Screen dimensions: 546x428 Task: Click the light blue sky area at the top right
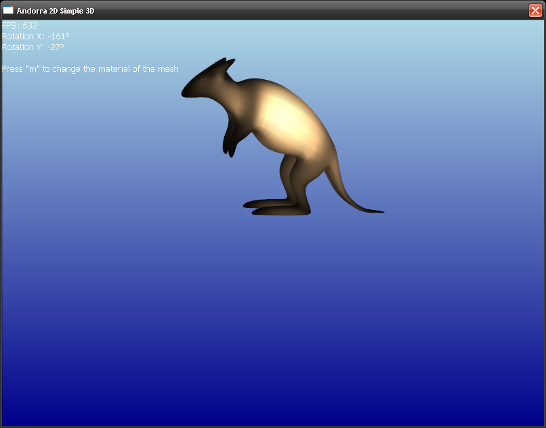[x=474, y=47]
